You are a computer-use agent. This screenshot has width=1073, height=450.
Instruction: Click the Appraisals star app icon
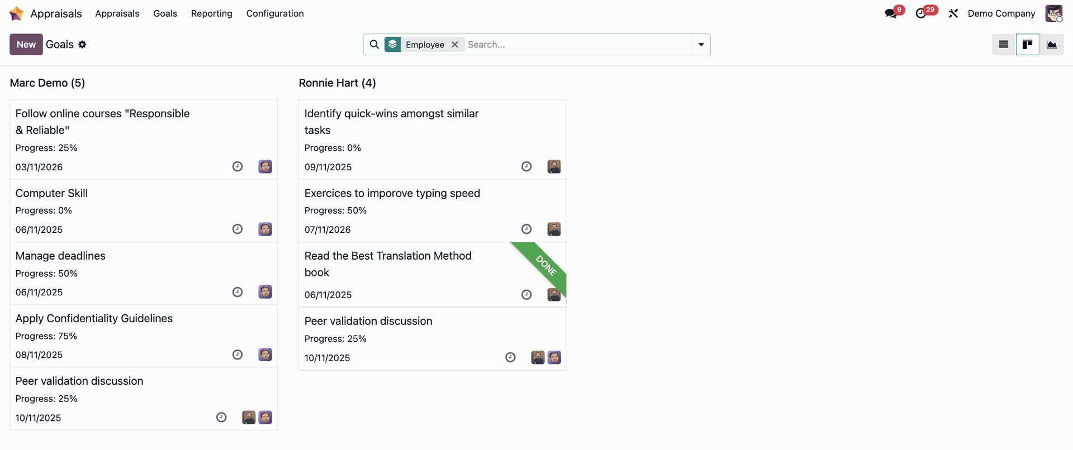(x=17, y=13)
